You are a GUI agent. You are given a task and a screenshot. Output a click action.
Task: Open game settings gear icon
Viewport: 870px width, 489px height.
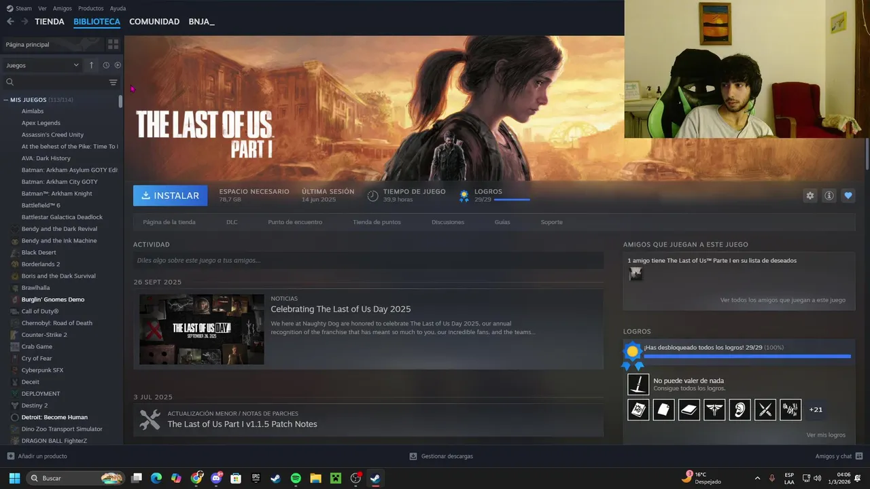pos(810,196)
